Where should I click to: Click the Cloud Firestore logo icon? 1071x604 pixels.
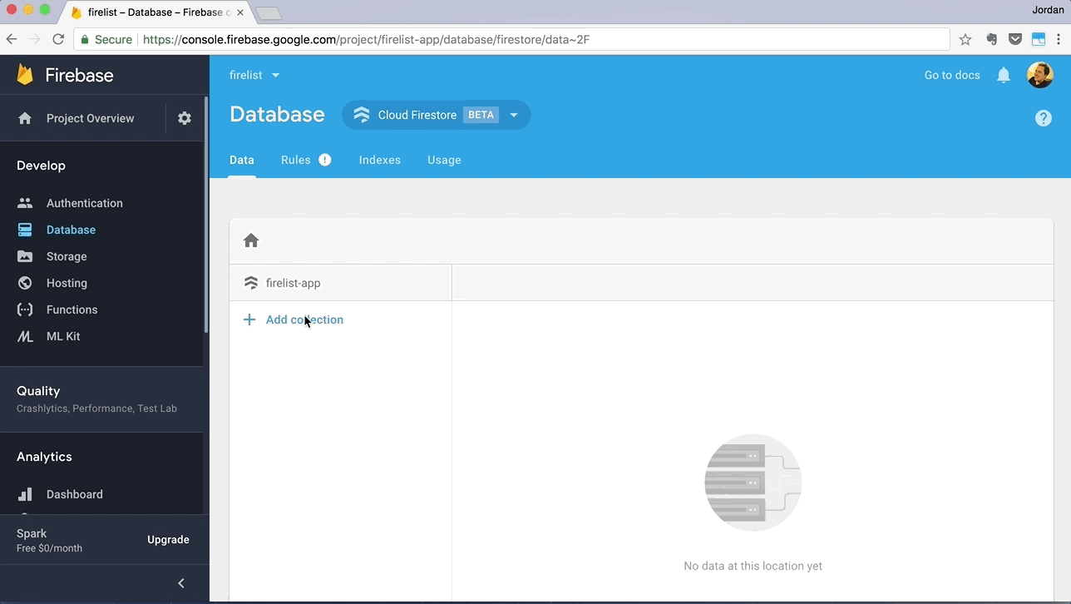(362, 115)
